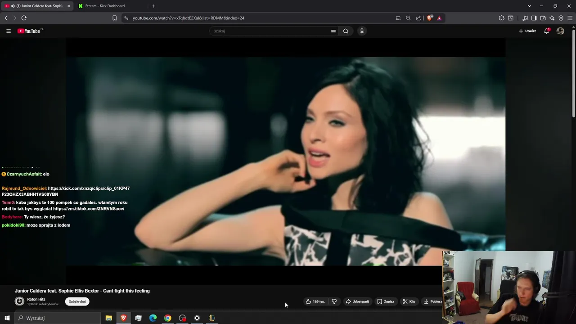The image size is (576, 324).
Task: Open the Windows Start menu
Action: pos(7,318)
